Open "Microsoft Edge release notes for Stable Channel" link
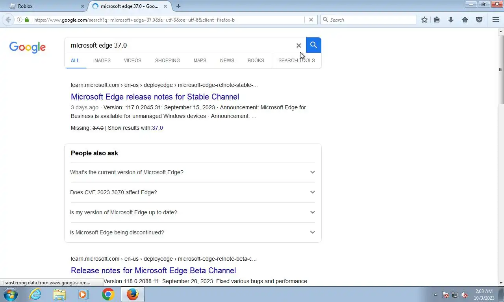 coord(155,97)
